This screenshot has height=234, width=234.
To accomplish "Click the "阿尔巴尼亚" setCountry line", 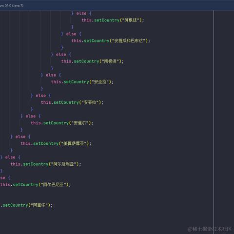I will [36, 185].
